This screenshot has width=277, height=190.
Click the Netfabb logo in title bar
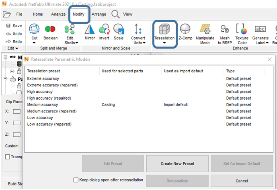[4, 4]
